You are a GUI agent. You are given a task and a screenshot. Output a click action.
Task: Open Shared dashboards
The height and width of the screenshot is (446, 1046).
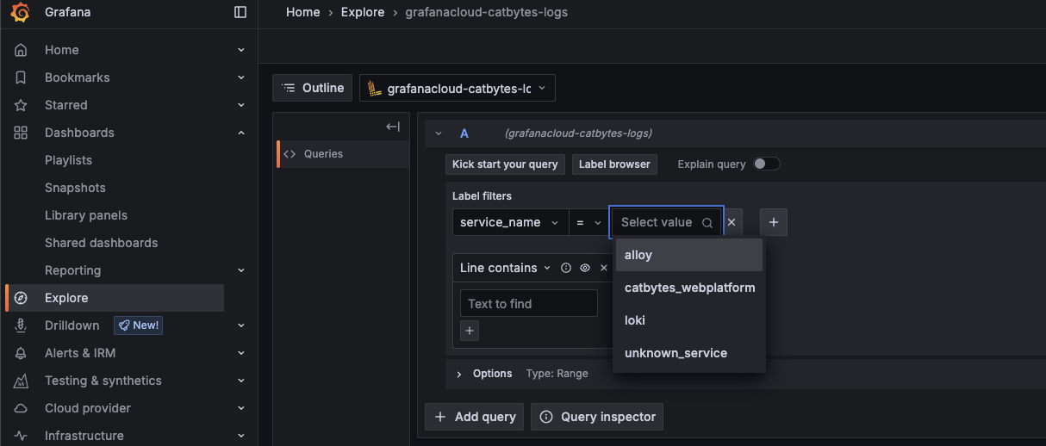pos(102,243)
